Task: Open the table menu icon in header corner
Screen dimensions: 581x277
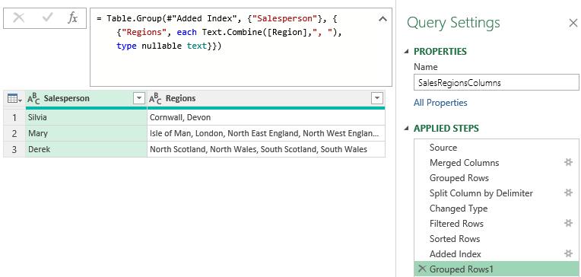Action: pyautogui.click(x=14, y=99)
